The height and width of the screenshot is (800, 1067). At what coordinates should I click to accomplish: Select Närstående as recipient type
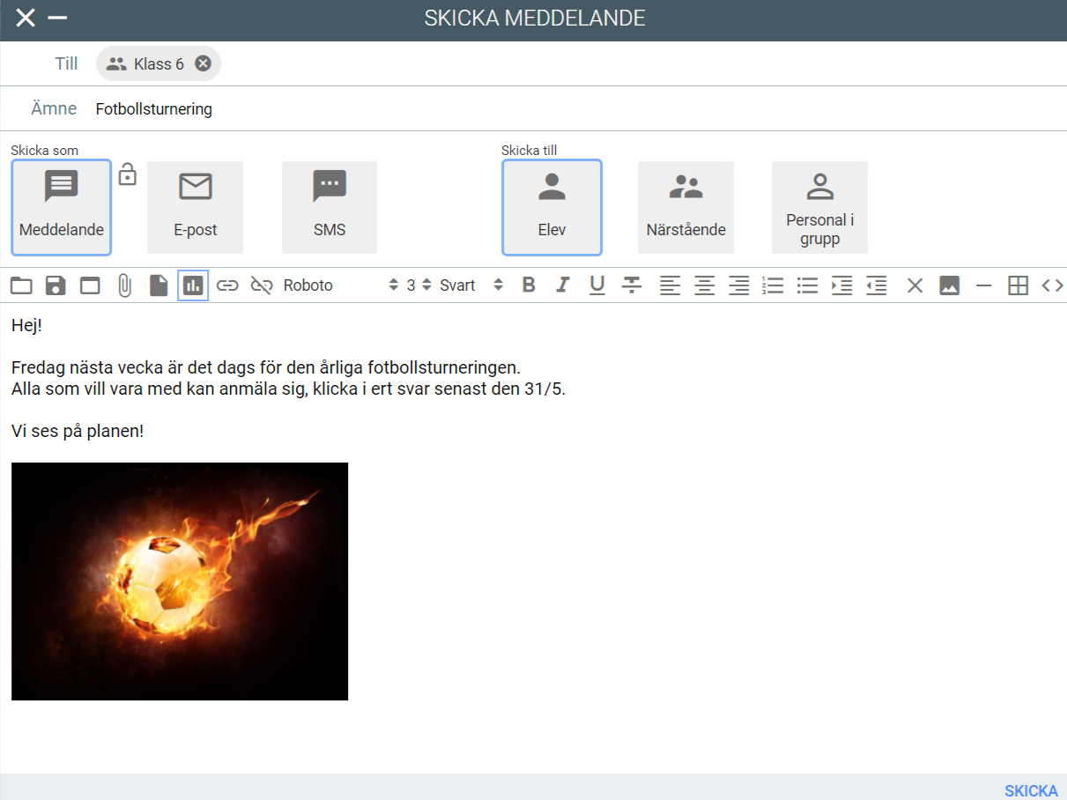tap(685, 208)
